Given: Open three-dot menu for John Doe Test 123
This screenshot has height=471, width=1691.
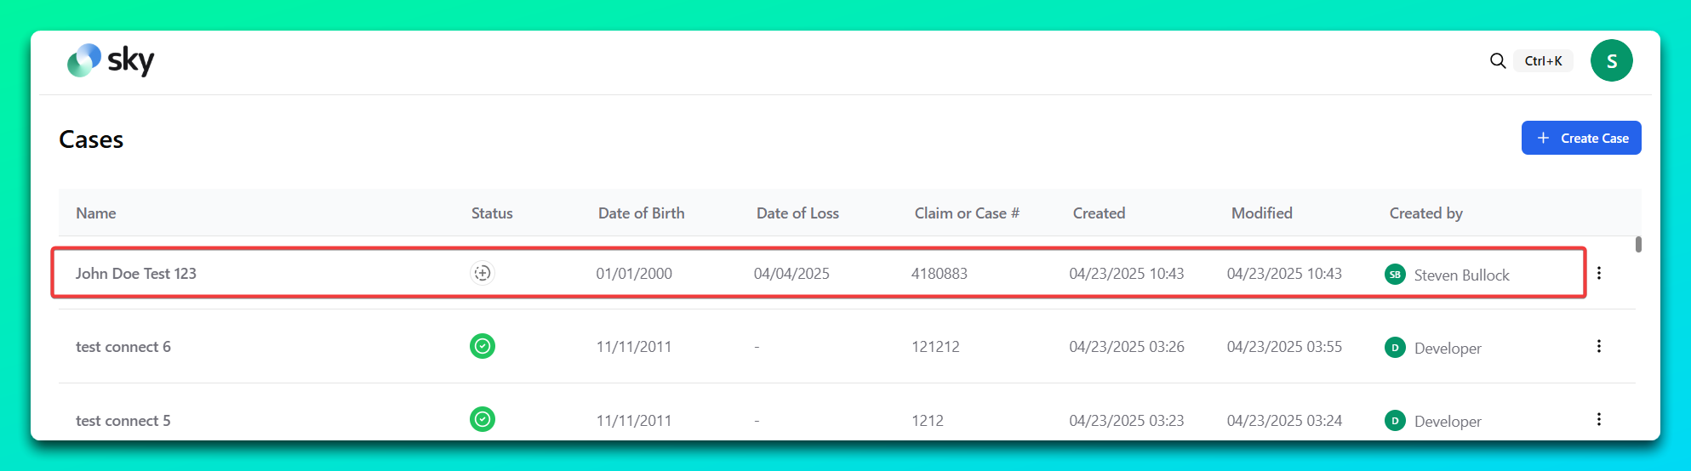Looking at the screenshot, I should [x=1599, y=273].
